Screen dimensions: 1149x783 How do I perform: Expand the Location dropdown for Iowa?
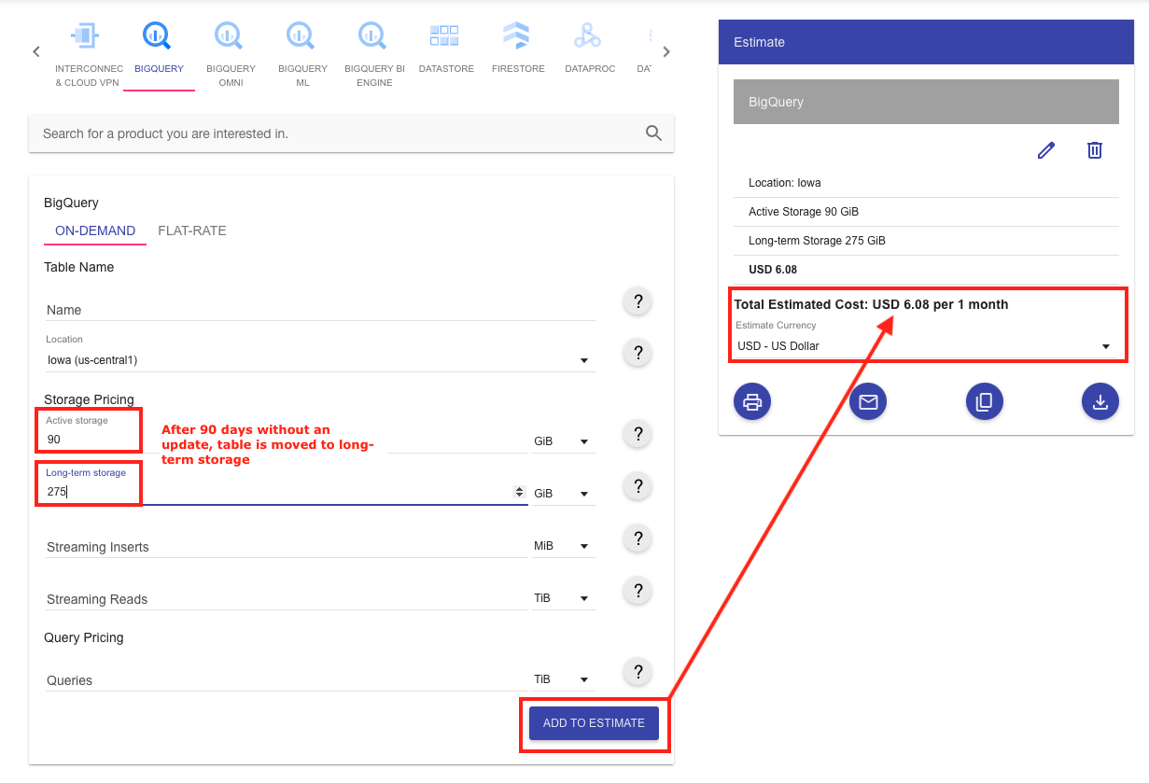click(583, 360)
